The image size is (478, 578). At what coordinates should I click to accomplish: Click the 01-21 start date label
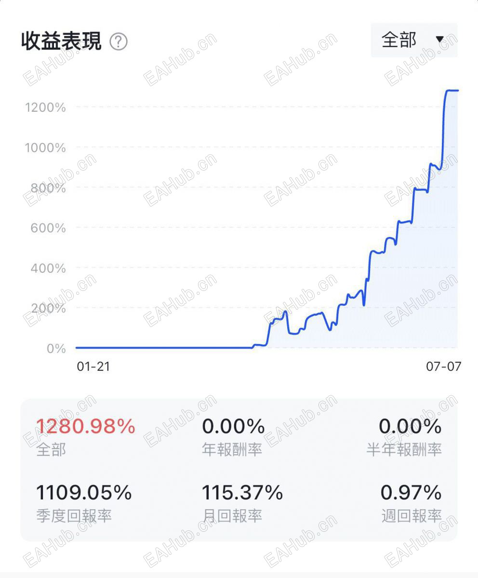[93, 367]
